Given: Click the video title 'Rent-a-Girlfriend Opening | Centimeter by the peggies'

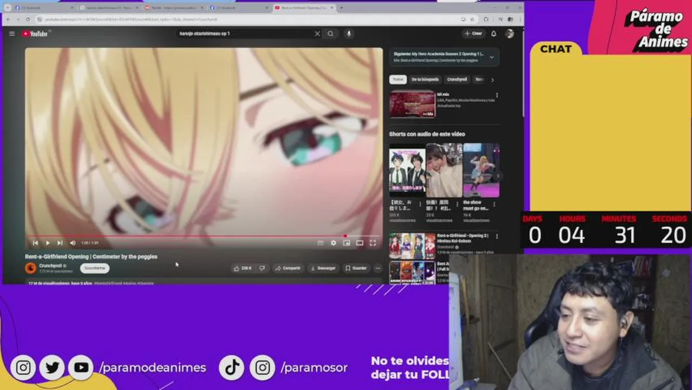Looking at the screenshot, I should tap(91, 257).
